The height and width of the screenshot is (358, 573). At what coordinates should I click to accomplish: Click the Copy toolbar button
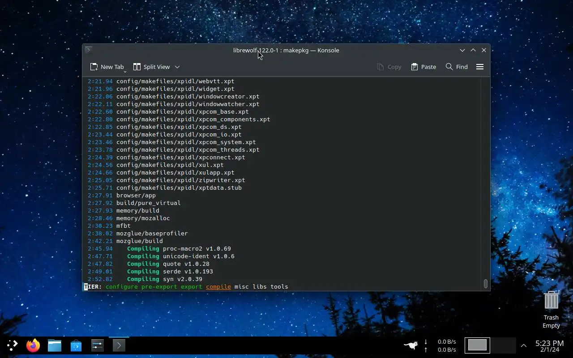pyautogui.click(x=389, y=67)
